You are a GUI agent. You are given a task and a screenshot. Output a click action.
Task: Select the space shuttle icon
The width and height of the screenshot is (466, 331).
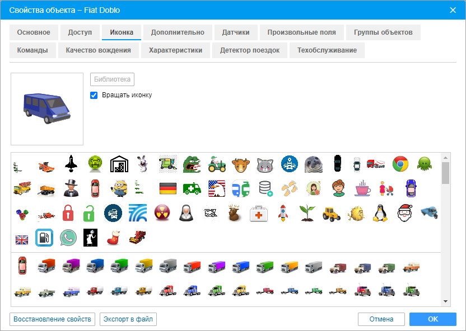71,163
